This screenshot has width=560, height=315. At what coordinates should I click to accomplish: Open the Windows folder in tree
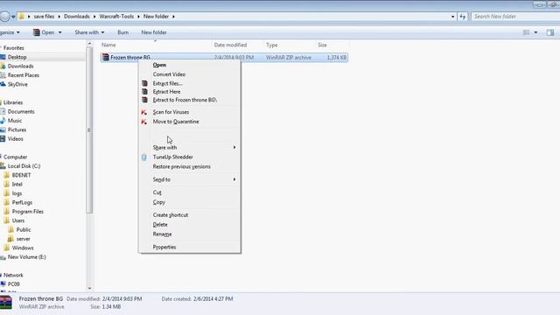[23, 248]
